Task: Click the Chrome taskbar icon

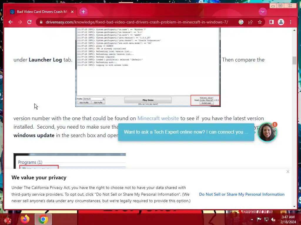Action: coord(43,219)
